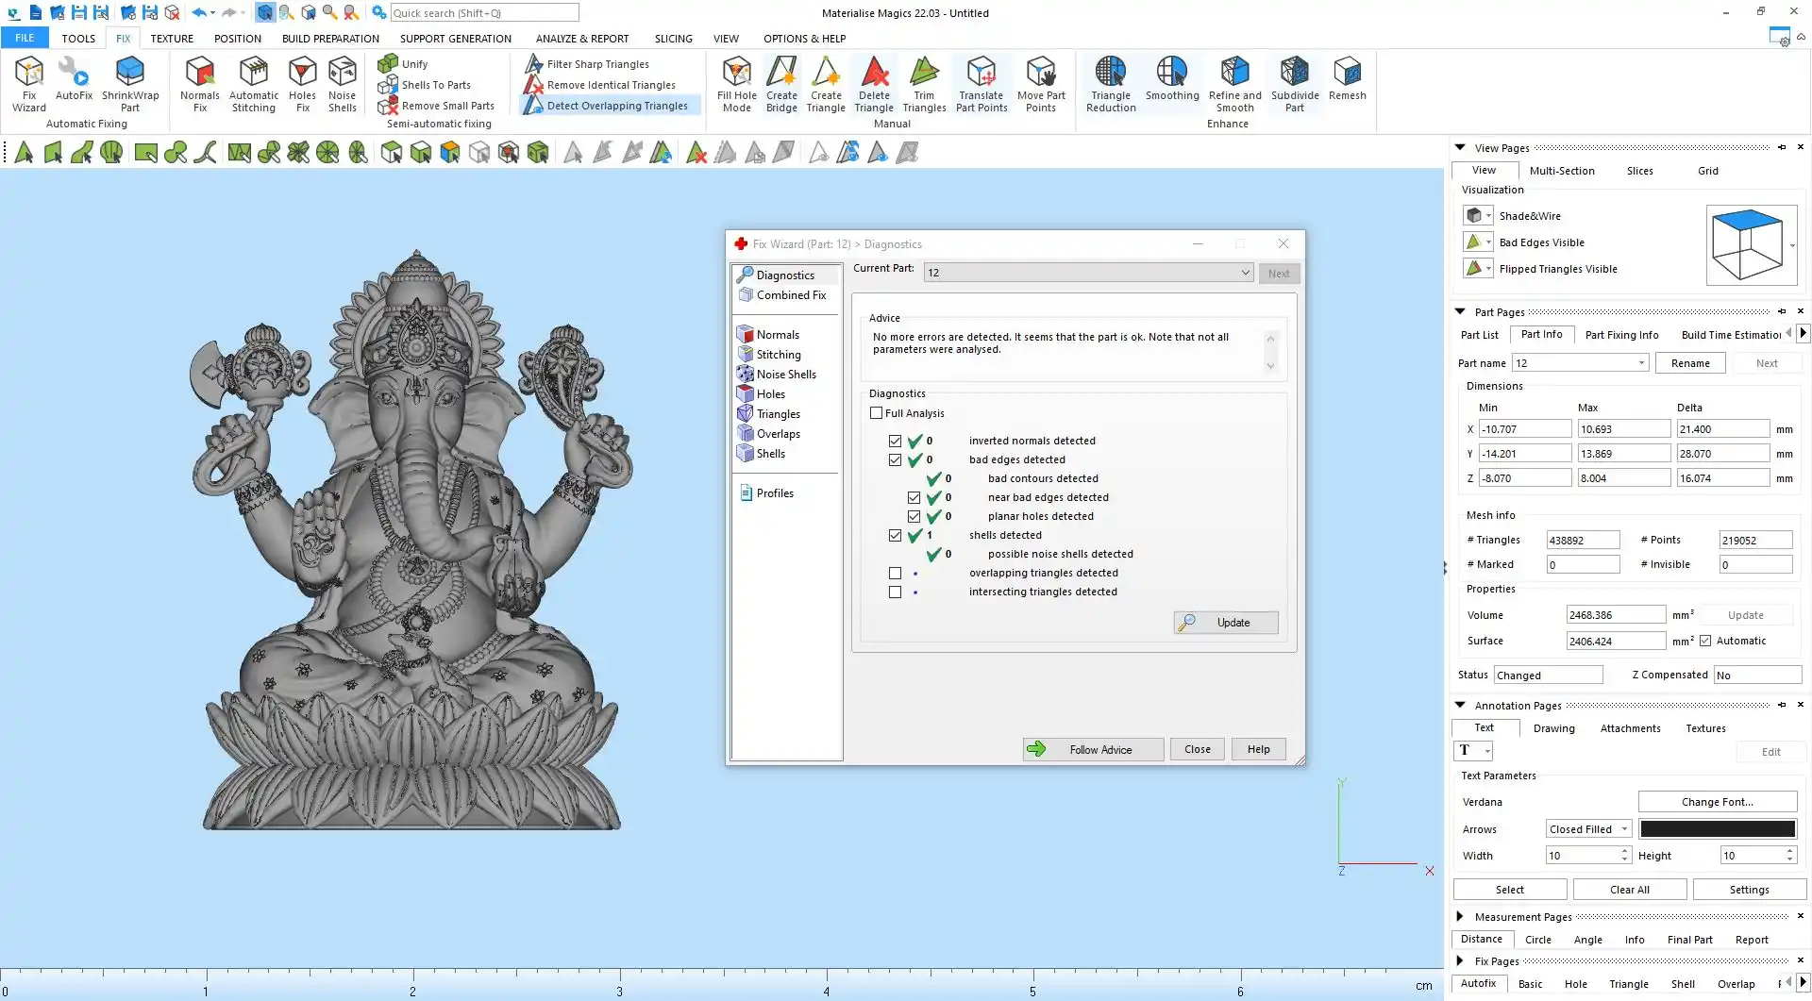Enable the Full Analysis checkbox
This screenshot has width=1812, height=1001.
tap(877, 413)
